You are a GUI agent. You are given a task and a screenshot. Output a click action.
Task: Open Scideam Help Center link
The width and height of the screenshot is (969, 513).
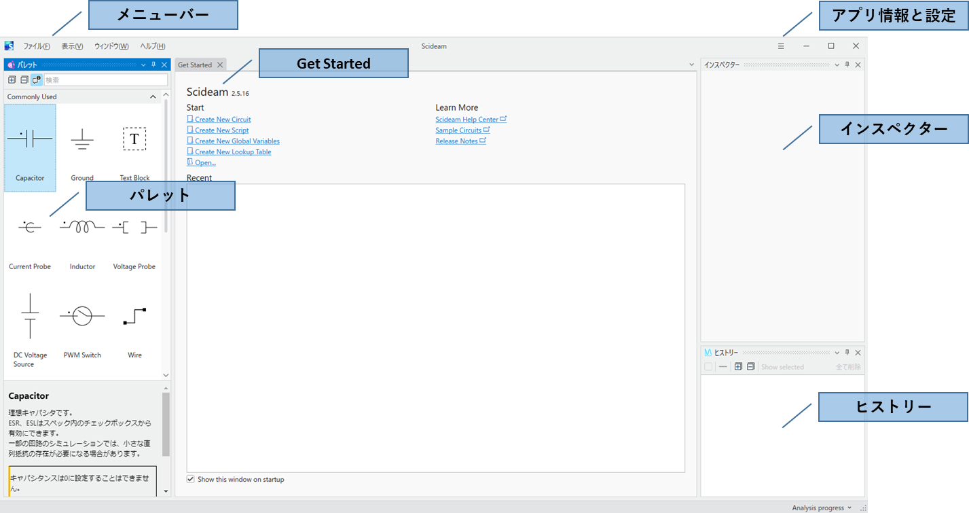pyautogui.click(x=471, y=120)
